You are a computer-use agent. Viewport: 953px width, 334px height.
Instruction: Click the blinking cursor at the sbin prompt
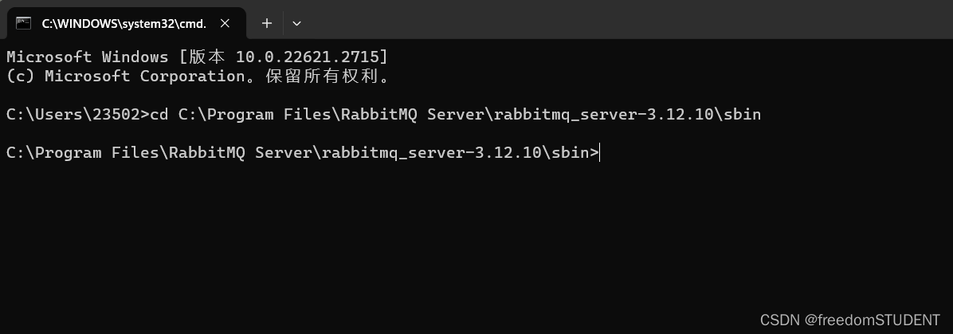[x=599, y=153]
